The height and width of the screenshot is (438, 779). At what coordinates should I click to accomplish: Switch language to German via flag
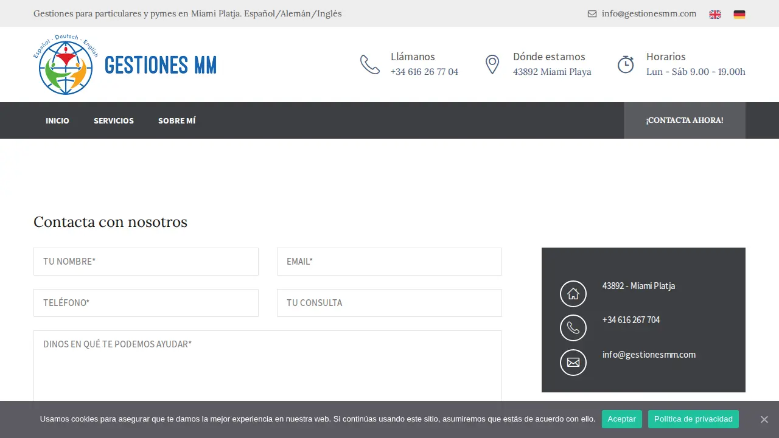(x=739, y=15)
